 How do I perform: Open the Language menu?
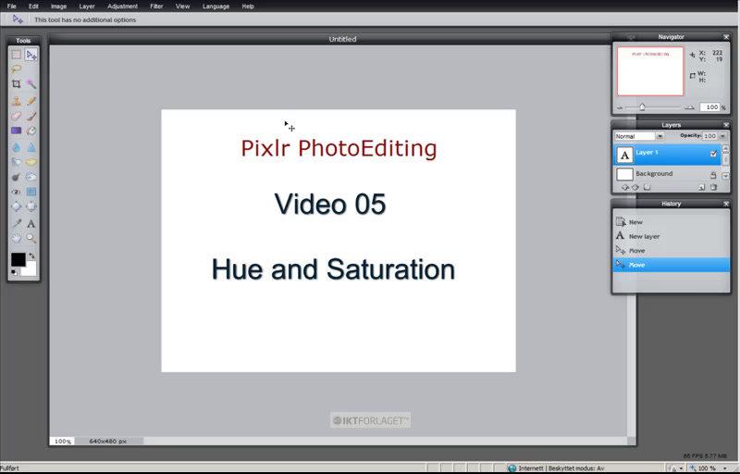click(x=216, y=6)
